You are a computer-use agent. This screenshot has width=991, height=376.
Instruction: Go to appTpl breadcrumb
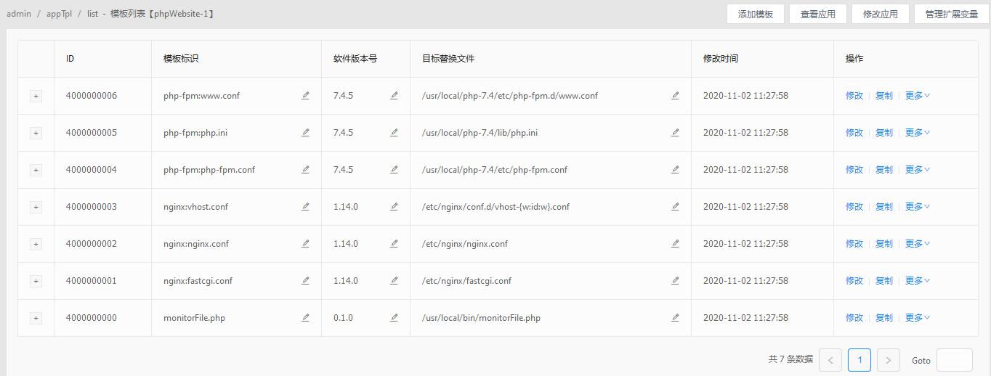point(59,14)
